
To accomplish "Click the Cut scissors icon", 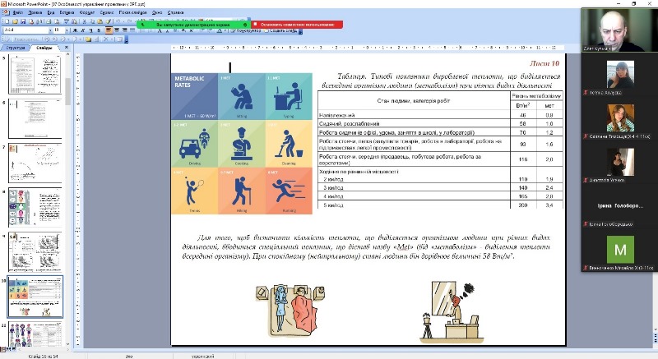I will pos(85,21).
